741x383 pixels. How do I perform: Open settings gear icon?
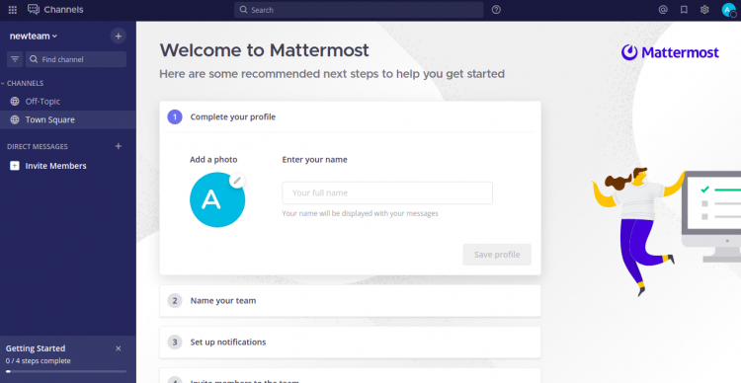tap(704, 10)
